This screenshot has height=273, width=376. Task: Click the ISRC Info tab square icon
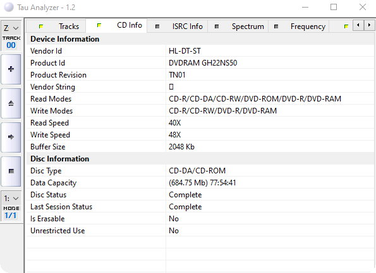tap(157, 26)
